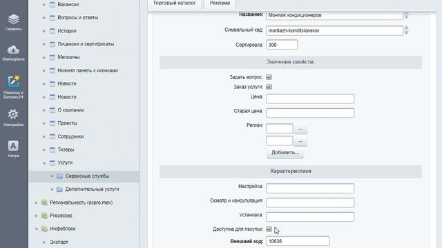
Task: Click the Дополнительные услуги folder icon
Action: 59,189
